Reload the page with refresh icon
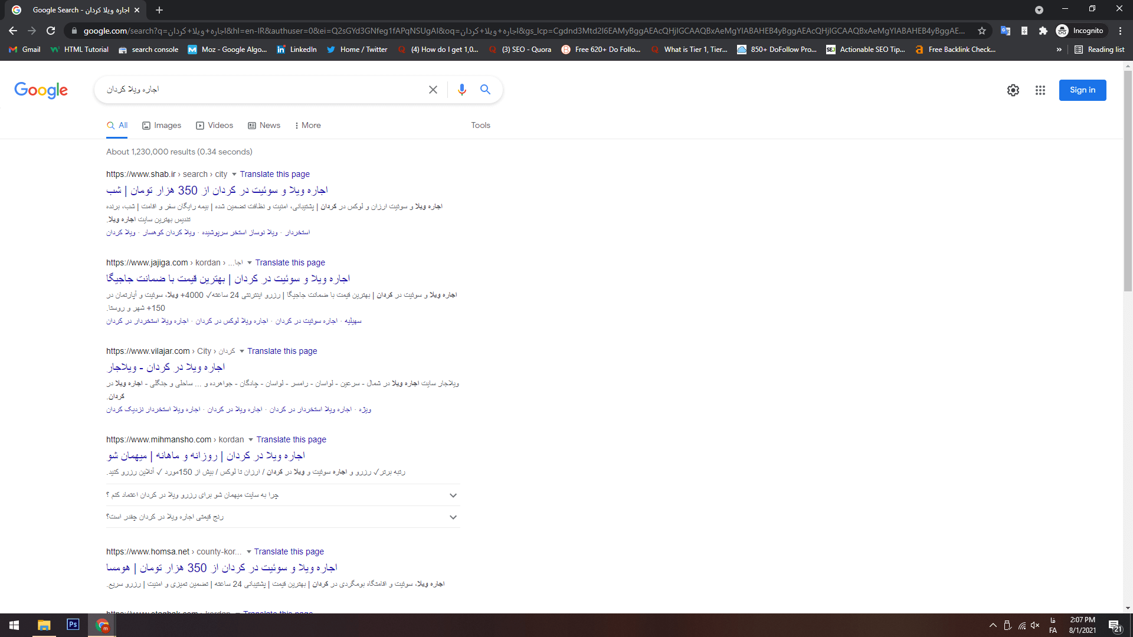The width and height of the screenshot is (1133, 637). tap(51, 31)
